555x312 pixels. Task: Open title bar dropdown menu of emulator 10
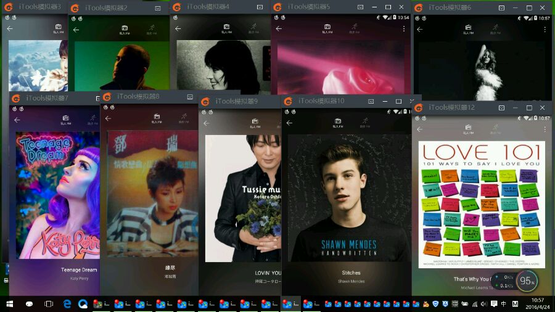coord(371,102)
